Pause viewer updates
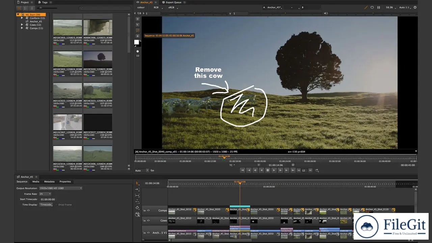Screen dimensions: 432x243 [x=378, y=7]
